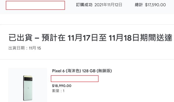Image resolution: width=174 pixels, height=102 pixels.
Task: Click the (無鎖版) unlocked label in title
Action: click(x=104, y=71)
